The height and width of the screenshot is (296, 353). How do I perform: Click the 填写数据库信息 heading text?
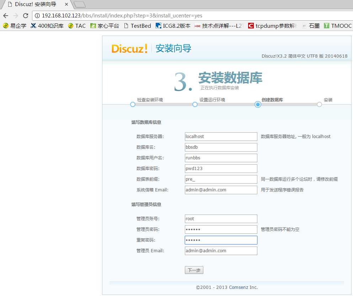[x=146, y=122]
